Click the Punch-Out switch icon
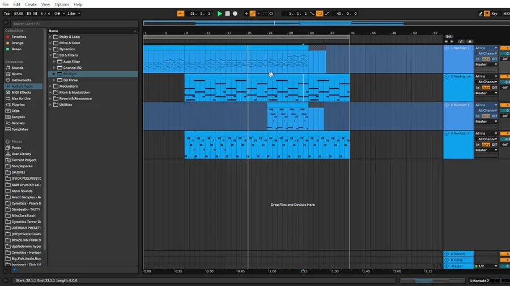The image size is (510, 286). [x=327, y=14]
